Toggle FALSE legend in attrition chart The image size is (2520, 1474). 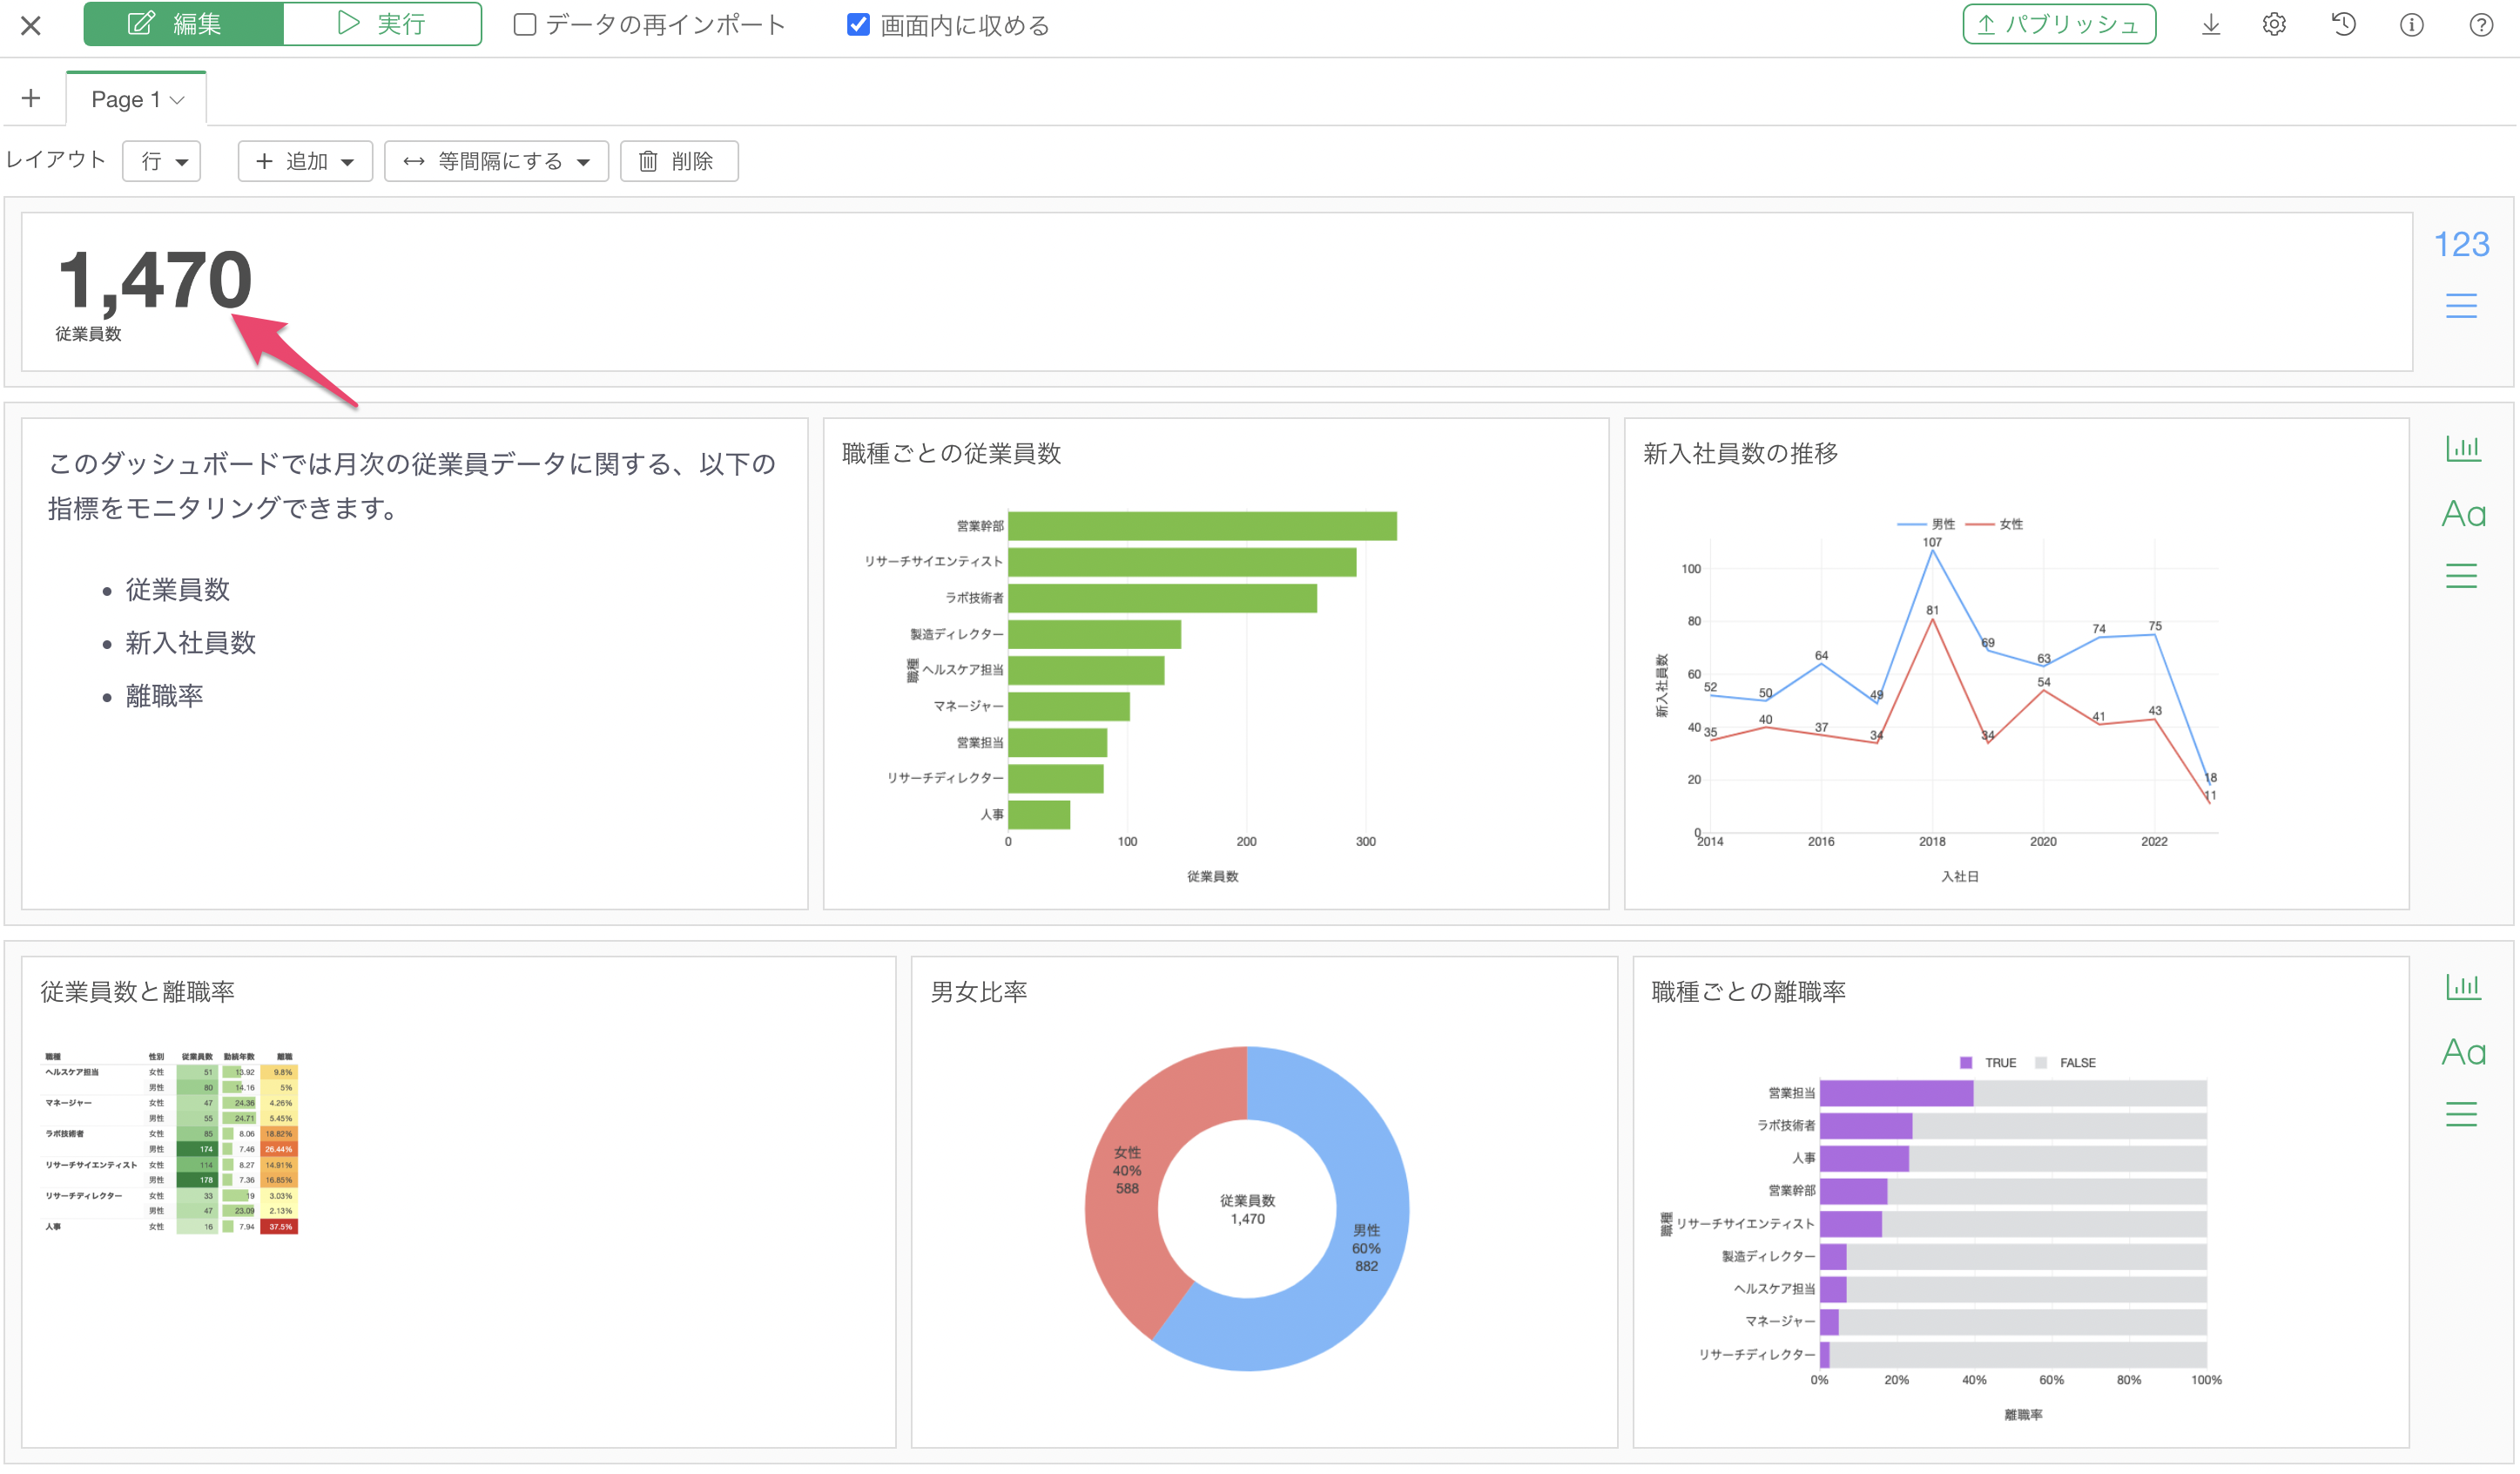point(2066,1063)
